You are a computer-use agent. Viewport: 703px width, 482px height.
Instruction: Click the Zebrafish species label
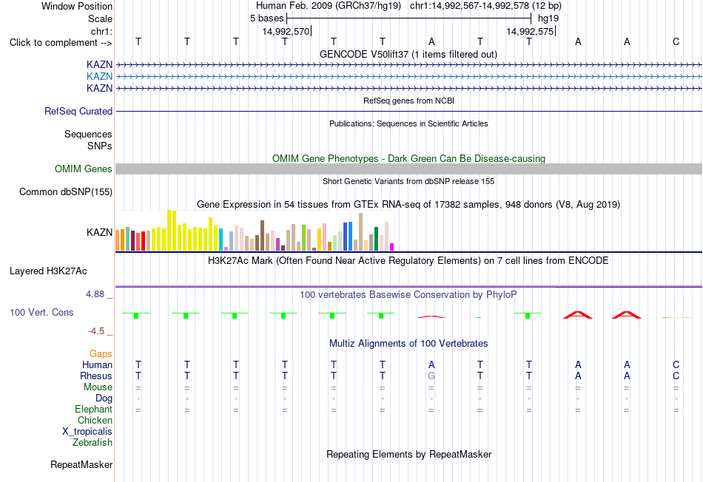[x=92, y=442]
